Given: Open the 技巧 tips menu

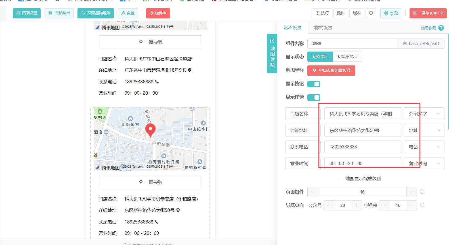Looking at the screenshot, I should coord(322,13).
